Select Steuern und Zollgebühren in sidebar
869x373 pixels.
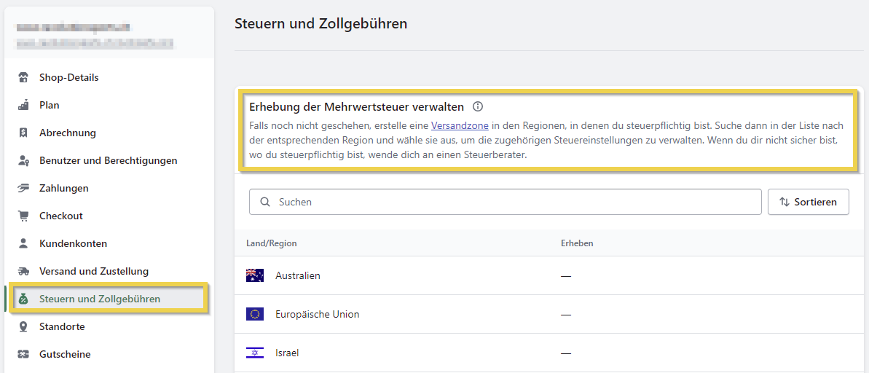click(100, 299)
